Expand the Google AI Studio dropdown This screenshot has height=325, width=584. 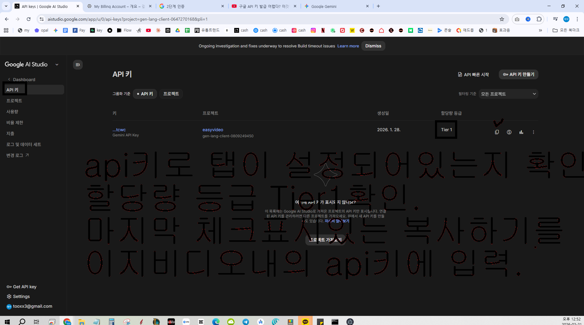(x=57, y=65)
